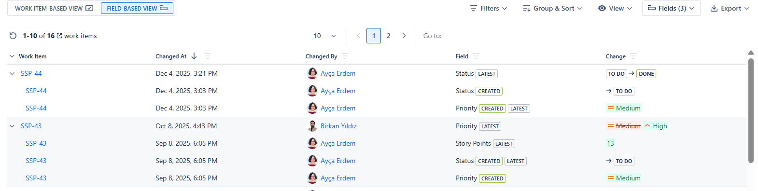Screen dimensions: 758x191
Task: Select the Field-Based View tab
Action: click(137, 8)
